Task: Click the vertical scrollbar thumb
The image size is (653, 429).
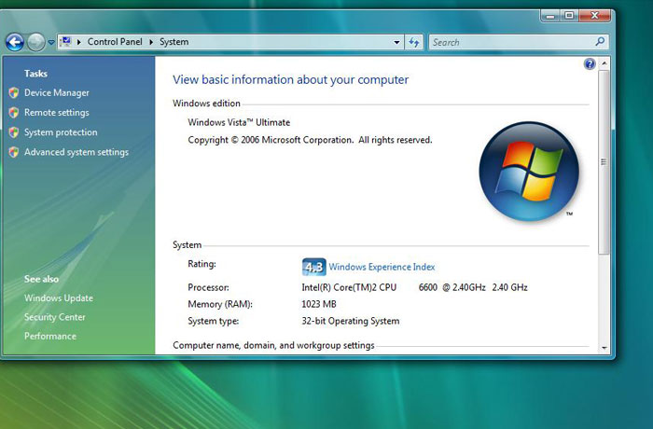Action: coord(604,162)
